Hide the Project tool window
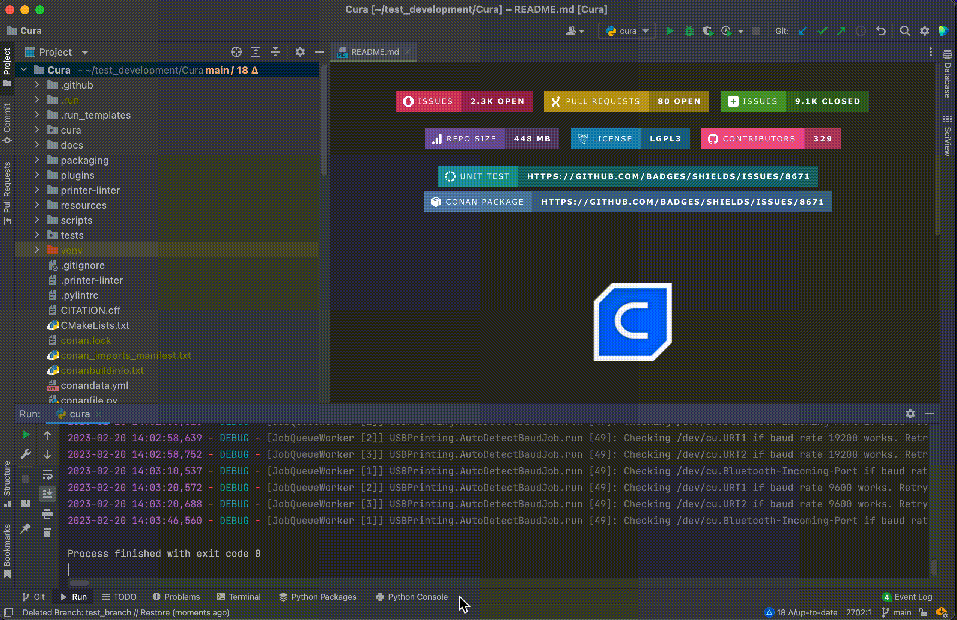 [320, 52]
